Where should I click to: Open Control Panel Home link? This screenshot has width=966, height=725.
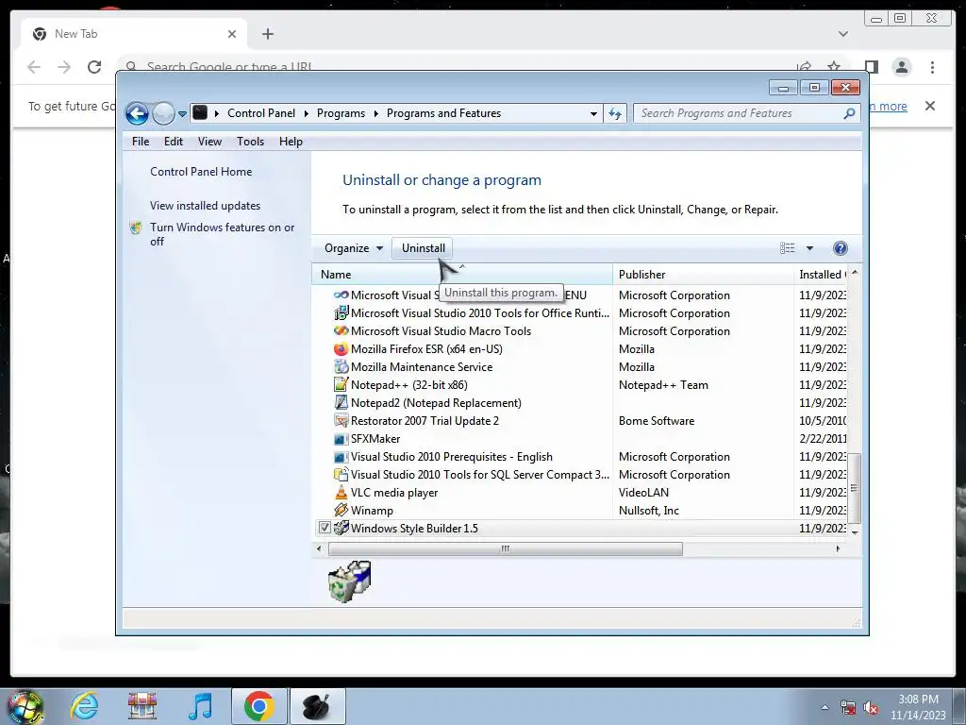click(x=201, y=172)
